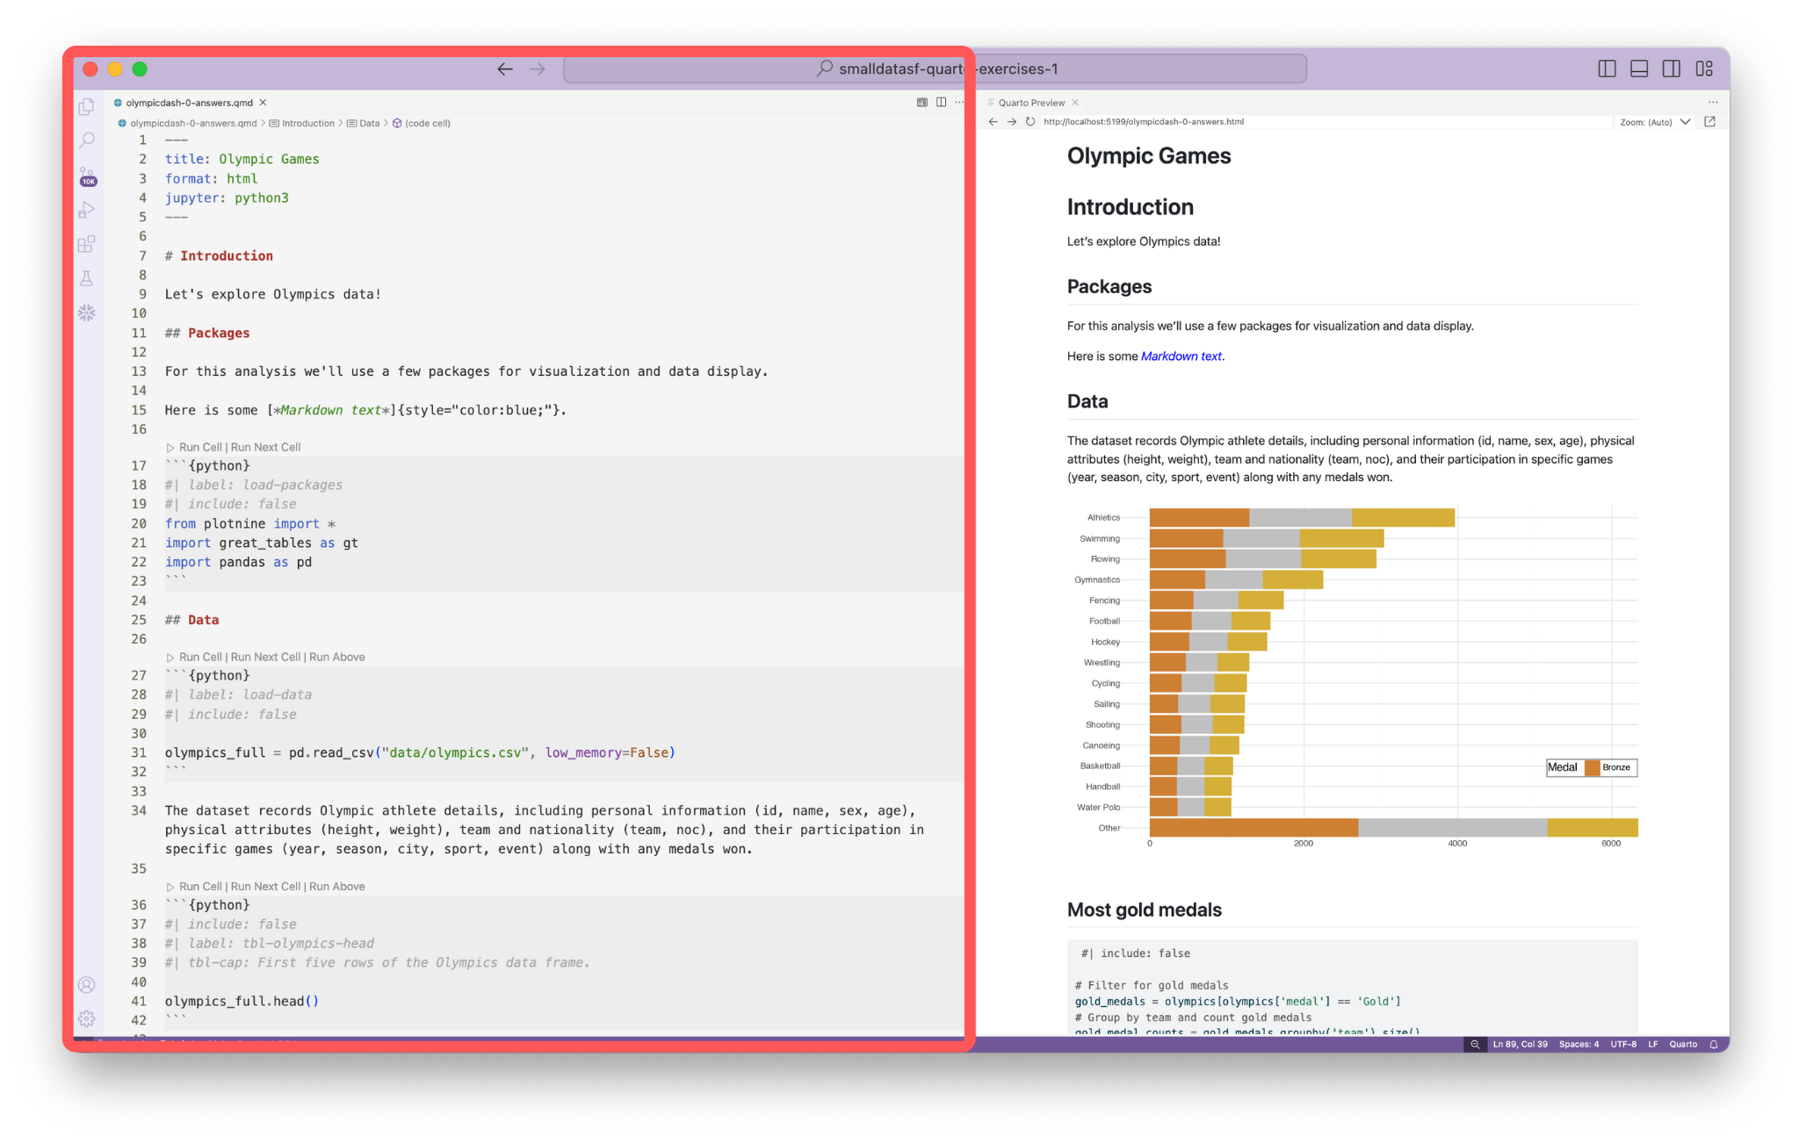The image size is (1799, 1144).
Task: Expand the Data breadcrumb section
Action: pyautogui.click(x=369, y=123)
